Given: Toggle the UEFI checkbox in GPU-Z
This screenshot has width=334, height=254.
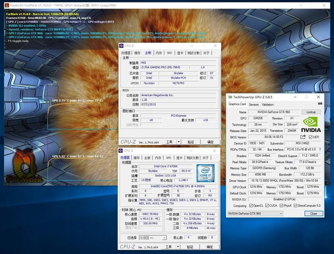Looking at the screenshot, I should point(310,137).
